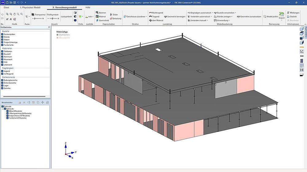Screen dimensions: 307x172
Task: Switch to the 1. Physisches Modell tab
Action: coord(29,7)
